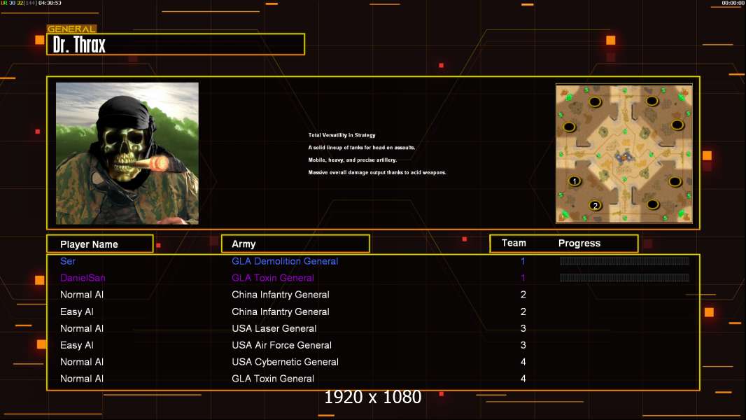Click the Progress column header

[x=579, y=244]
